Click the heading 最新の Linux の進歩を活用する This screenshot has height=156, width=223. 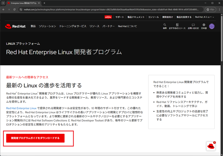tap(44, 85)
